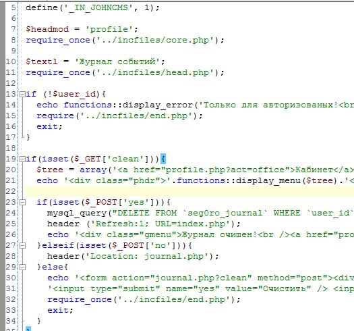Click display_menu call on line 21

[x=268, y=181]
